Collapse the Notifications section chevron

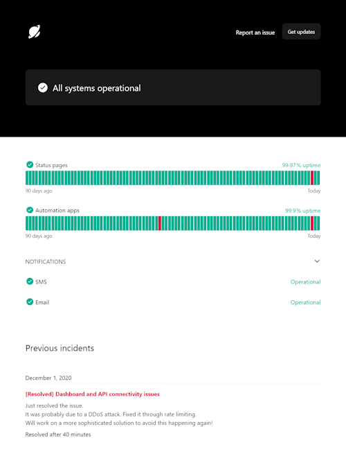(317, 261)
